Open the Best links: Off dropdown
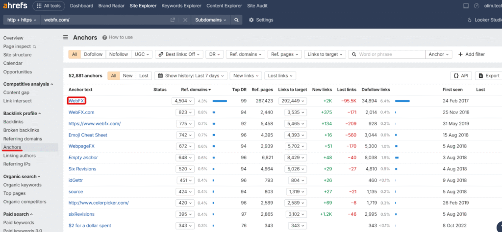Screen dimensions: 502x232 pyautogui.click(x=178, y=54)
